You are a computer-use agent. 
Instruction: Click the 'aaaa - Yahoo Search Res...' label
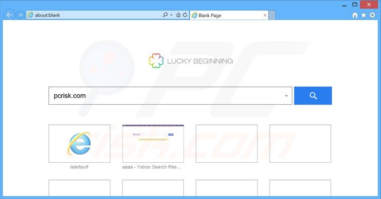coord(151,167)
